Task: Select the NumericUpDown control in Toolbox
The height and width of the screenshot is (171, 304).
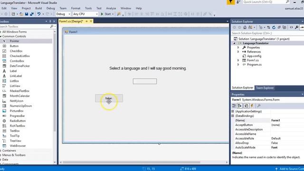Action: (x=21, y=106)
